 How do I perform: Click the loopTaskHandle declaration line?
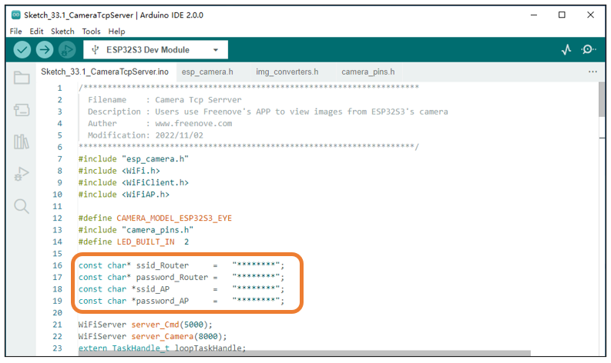(x=162, y=348)
